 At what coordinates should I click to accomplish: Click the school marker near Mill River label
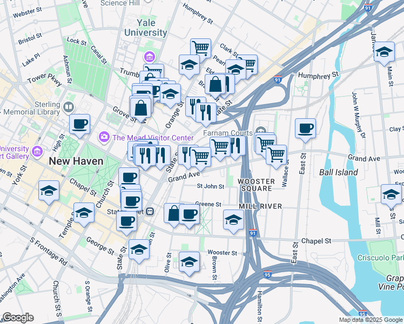(x=234, y=222)
